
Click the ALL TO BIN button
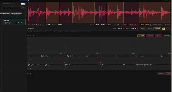click(141, 36)
